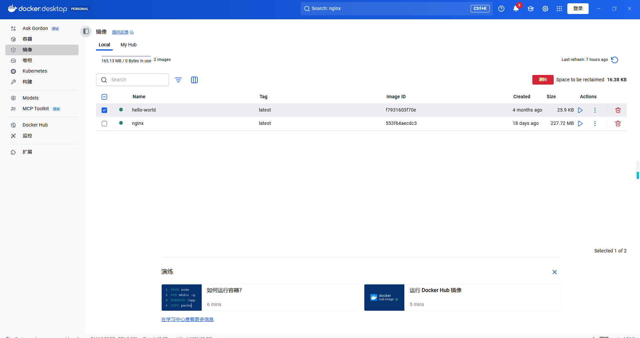Open the notifications bell
Viewport: 640px width, 338px height.
pyautogui.click(x=516, y=9)
